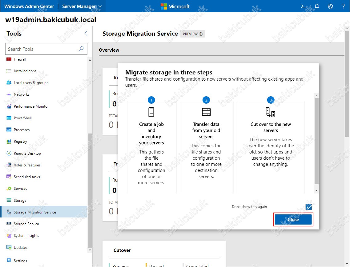The width and height of the screenshot is (350, 267).
Task: Collapse the Tools panel with the chevron
Action: pyautogui.click(x=86, y=34)
